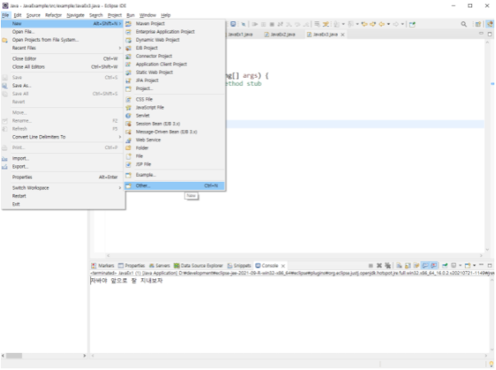Viewport: 496px width, 370px height.
Task: Click the Open Projects from File System icon
Action: [x=5, y=40]
